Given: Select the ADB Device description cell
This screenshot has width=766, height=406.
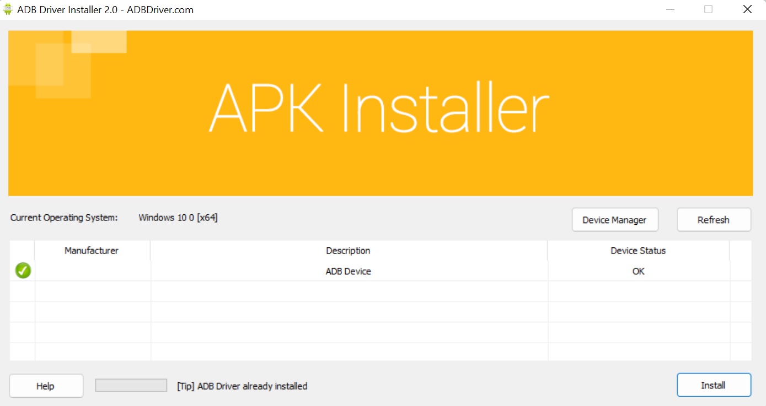Looking at the screenshot, I should point(349,271).
